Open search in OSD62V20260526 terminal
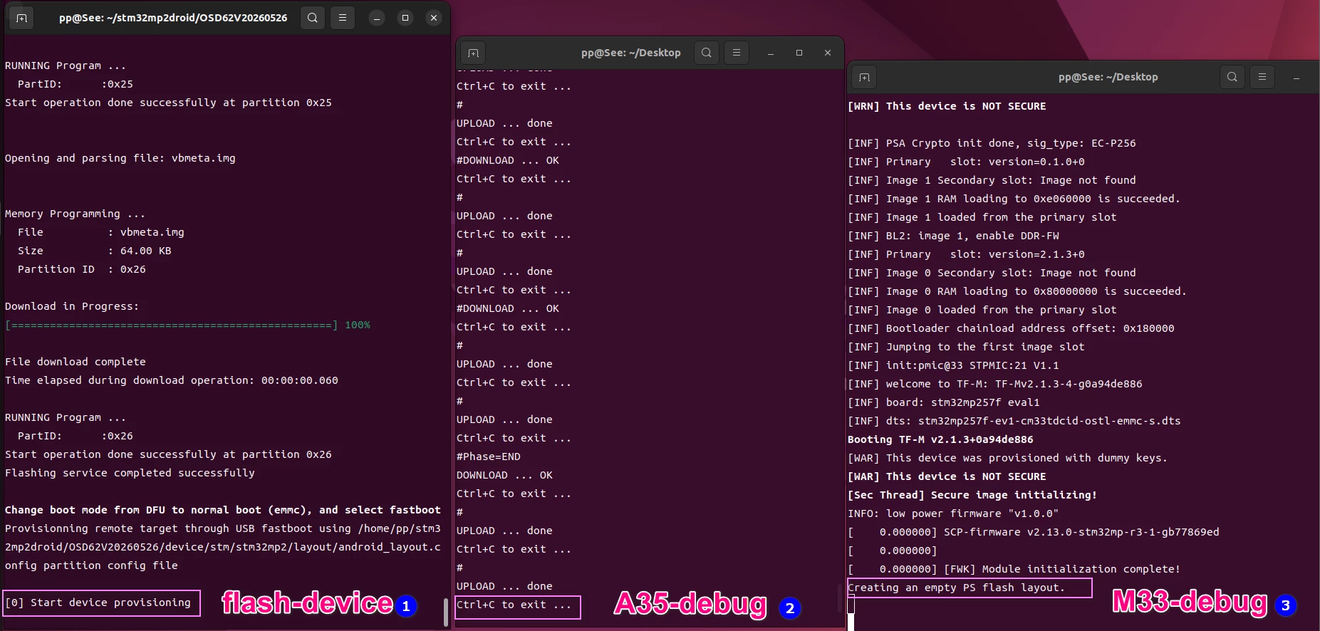Screen dimensions: 1320x631 313,18
